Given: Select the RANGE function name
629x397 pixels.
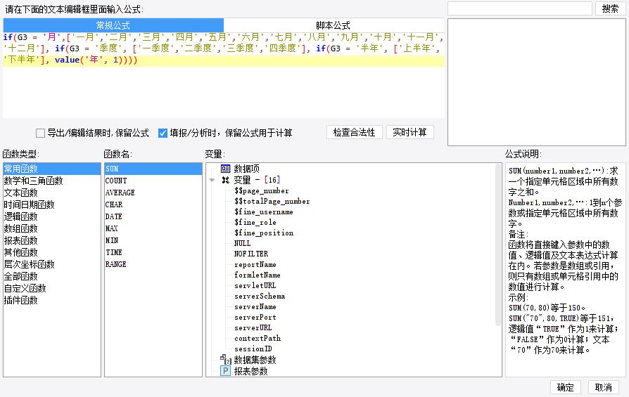Looking at the screenshot, I should pos(153,264).
